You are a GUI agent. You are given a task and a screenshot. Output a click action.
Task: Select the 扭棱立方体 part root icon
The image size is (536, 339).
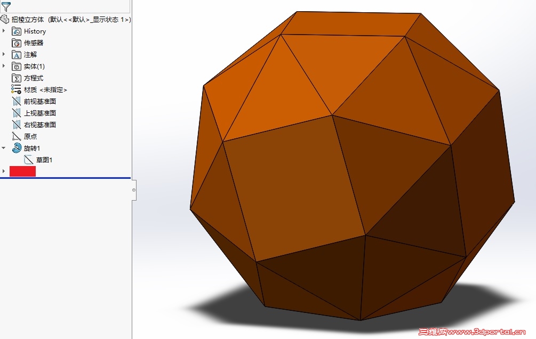(5, 20)
